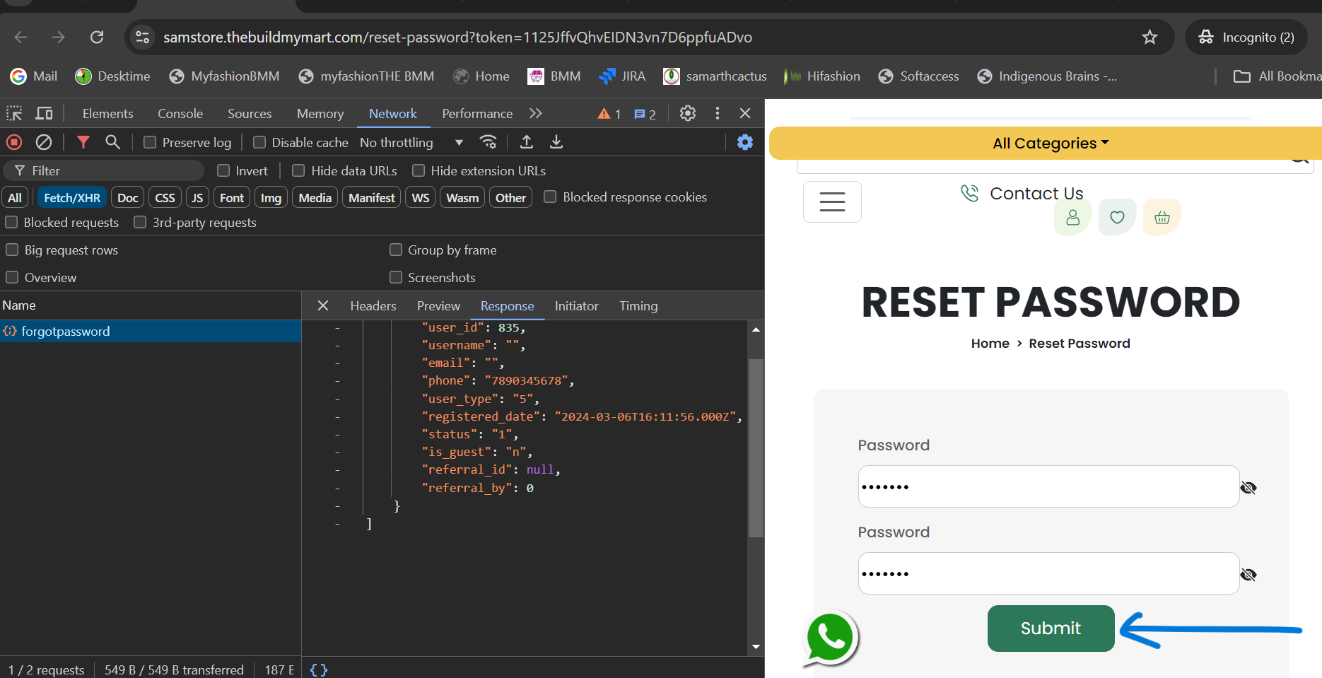Open the issues count indicator
The width and height of the screenshot is (1322, 678).
click(645, 114)
